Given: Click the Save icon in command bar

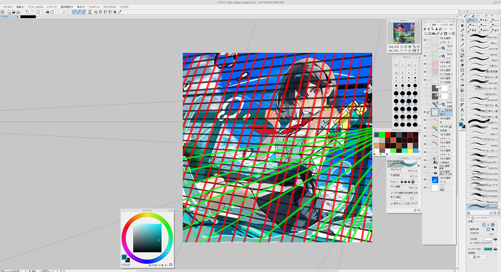Looking at the screenshot, I should click(x=19, y=12).
